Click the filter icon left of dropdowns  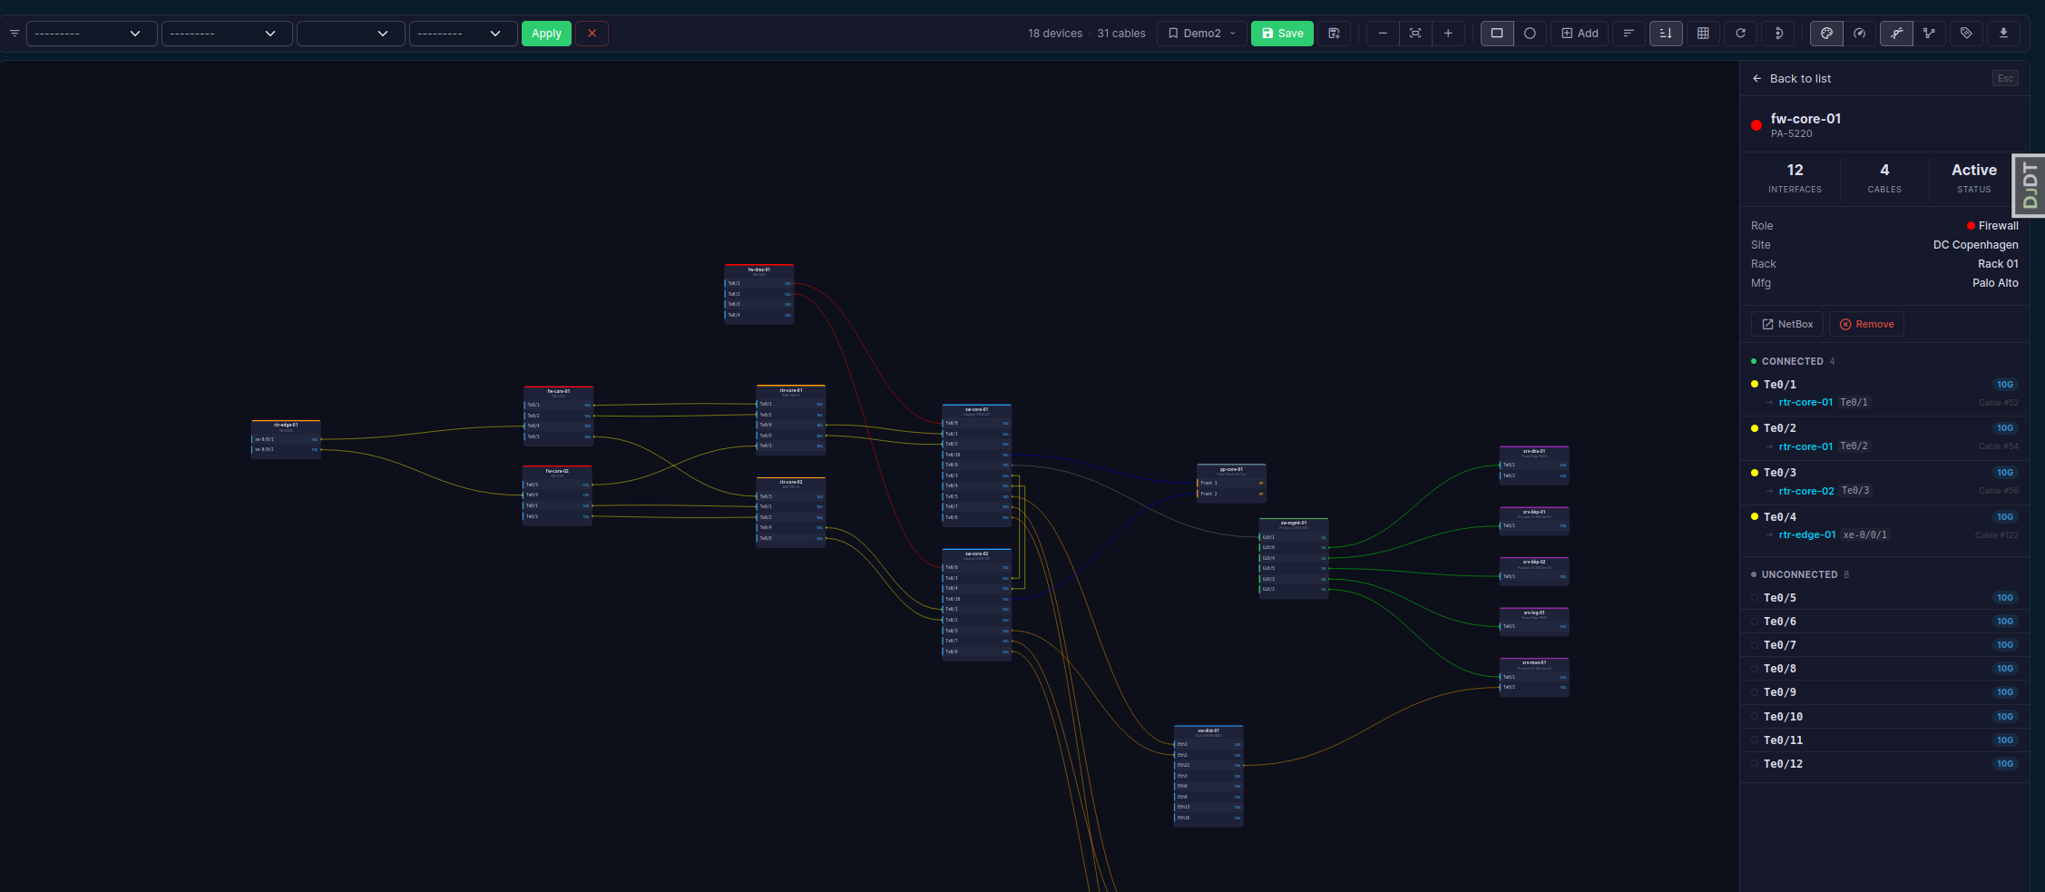coord(15,34)
